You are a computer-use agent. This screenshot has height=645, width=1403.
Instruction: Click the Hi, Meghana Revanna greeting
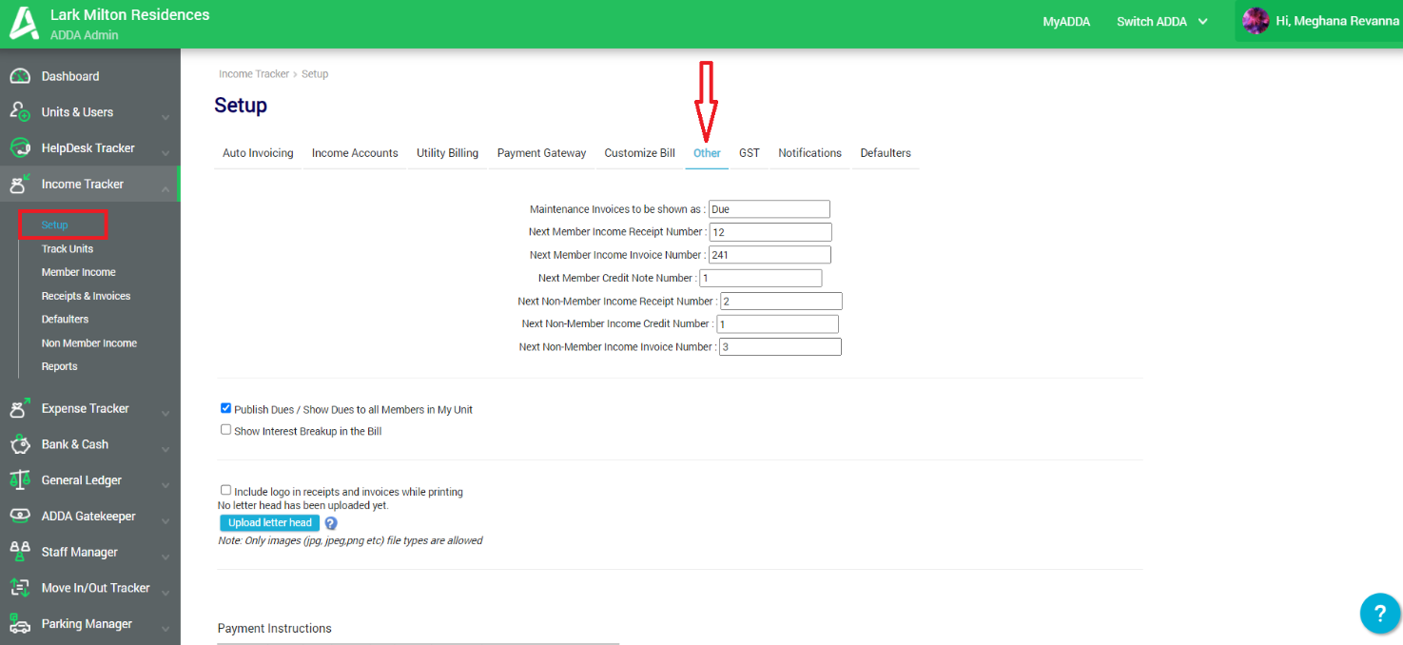click(1337, 21)
